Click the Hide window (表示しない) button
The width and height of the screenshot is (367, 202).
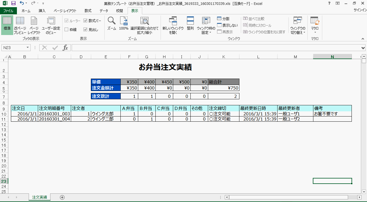pyautogui.click(x=227, y=25)
